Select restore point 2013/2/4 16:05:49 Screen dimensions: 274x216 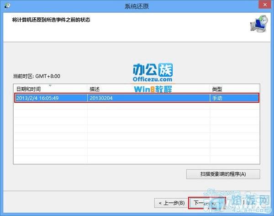click(x=136, y=98)
